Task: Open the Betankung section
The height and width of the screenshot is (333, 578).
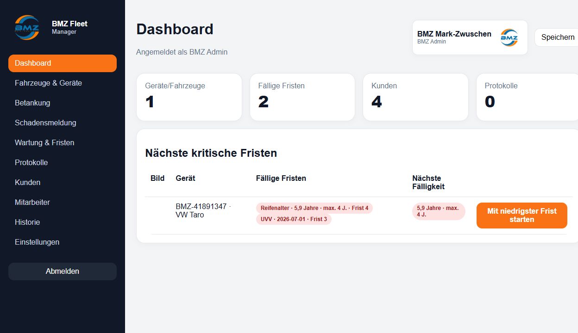Action: (x=63, y=103)
